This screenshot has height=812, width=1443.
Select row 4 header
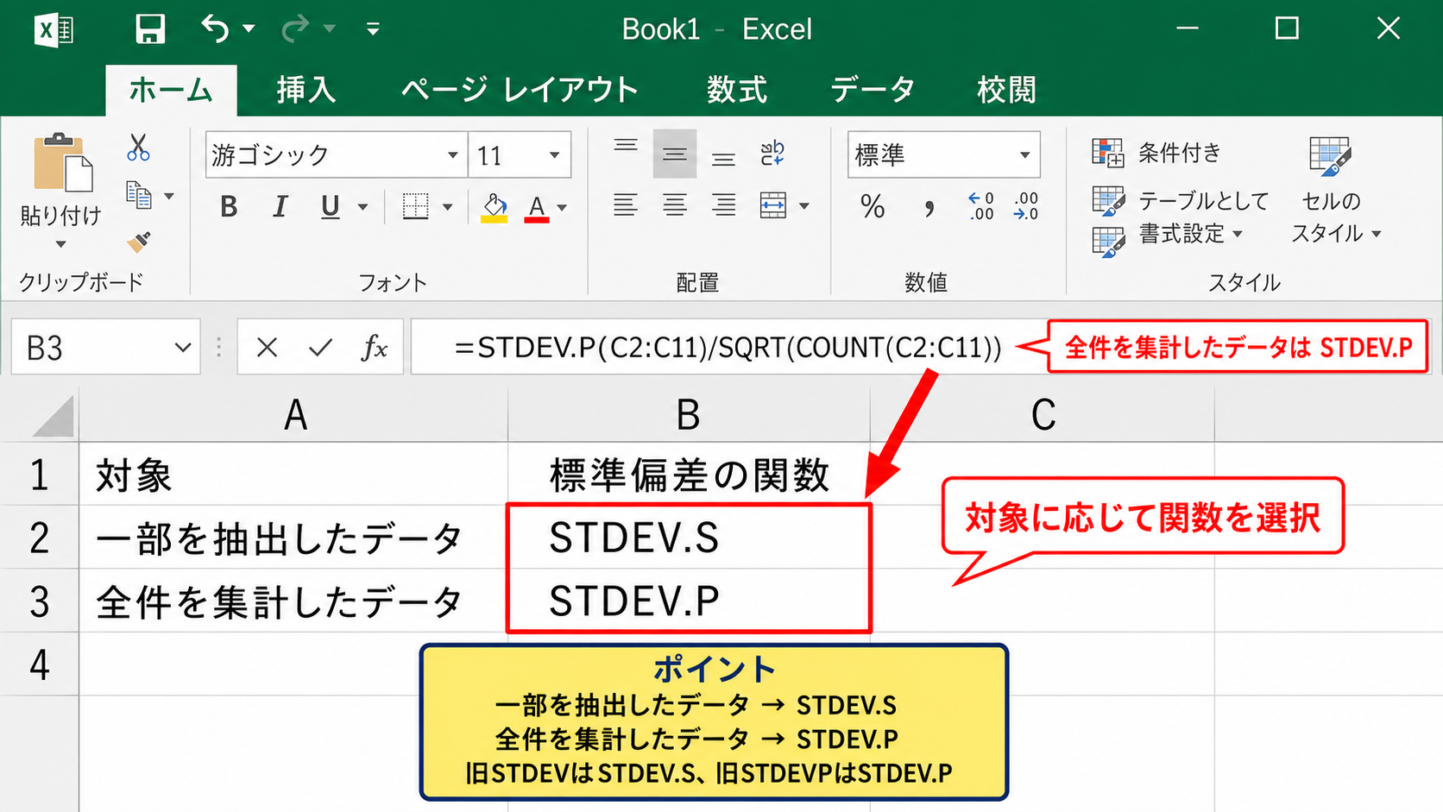pos(40,664)
